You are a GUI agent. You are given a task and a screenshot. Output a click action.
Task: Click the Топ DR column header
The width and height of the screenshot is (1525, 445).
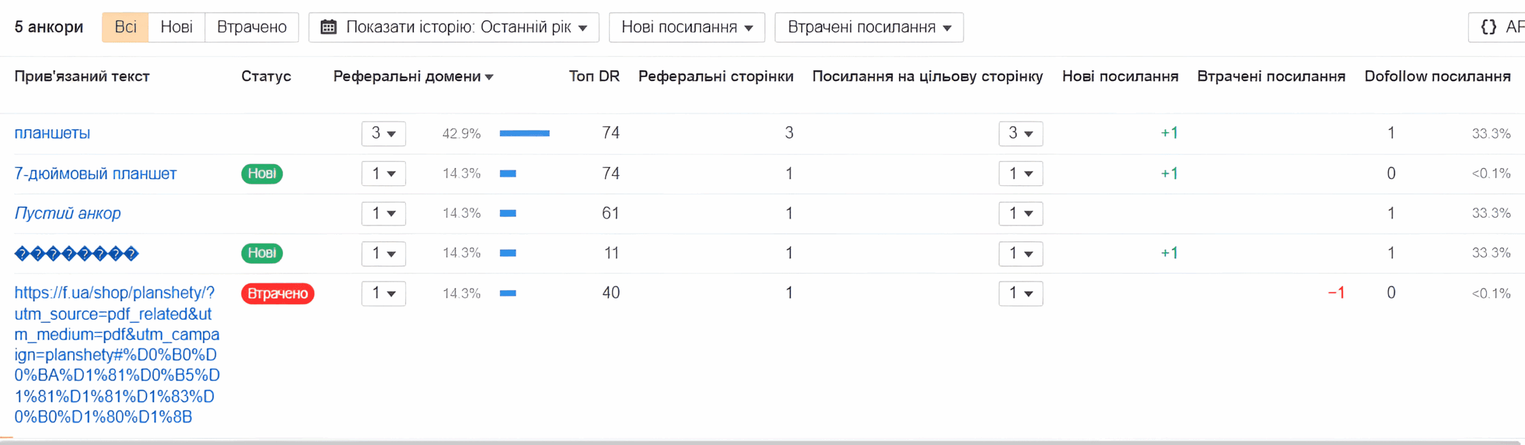pos(594,76)
